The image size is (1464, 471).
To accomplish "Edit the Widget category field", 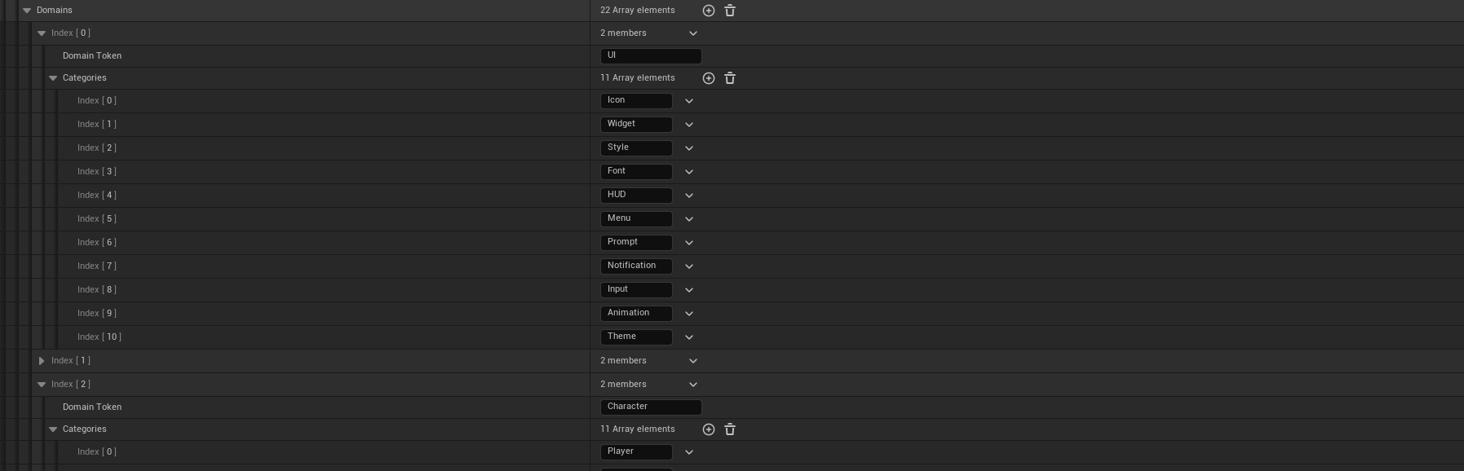I will [636, 125].
